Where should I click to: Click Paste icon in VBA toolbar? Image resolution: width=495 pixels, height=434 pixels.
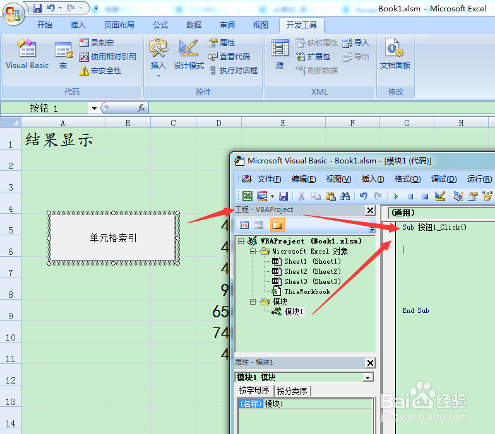pyautogui.click(x=331, y=196)
